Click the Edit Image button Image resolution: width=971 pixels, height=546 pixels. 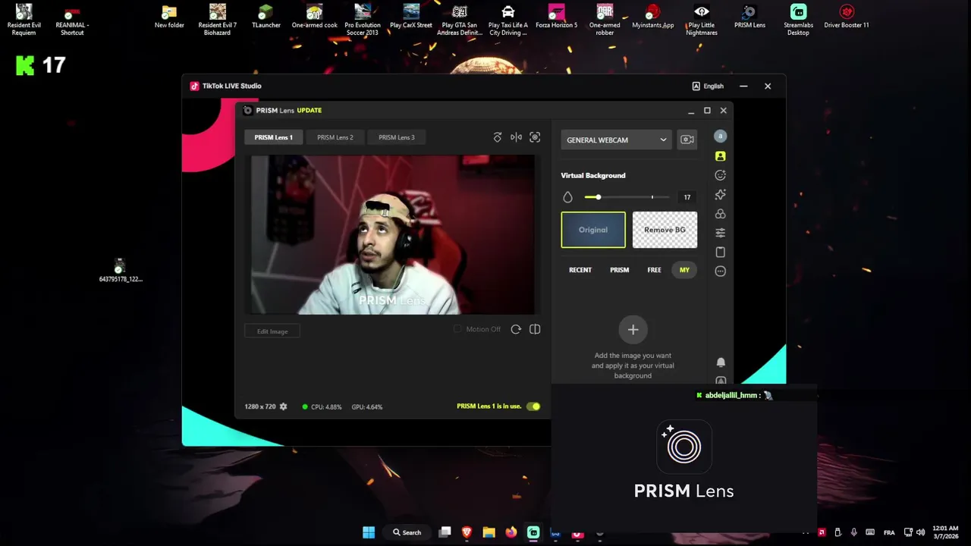click(272, 331)
